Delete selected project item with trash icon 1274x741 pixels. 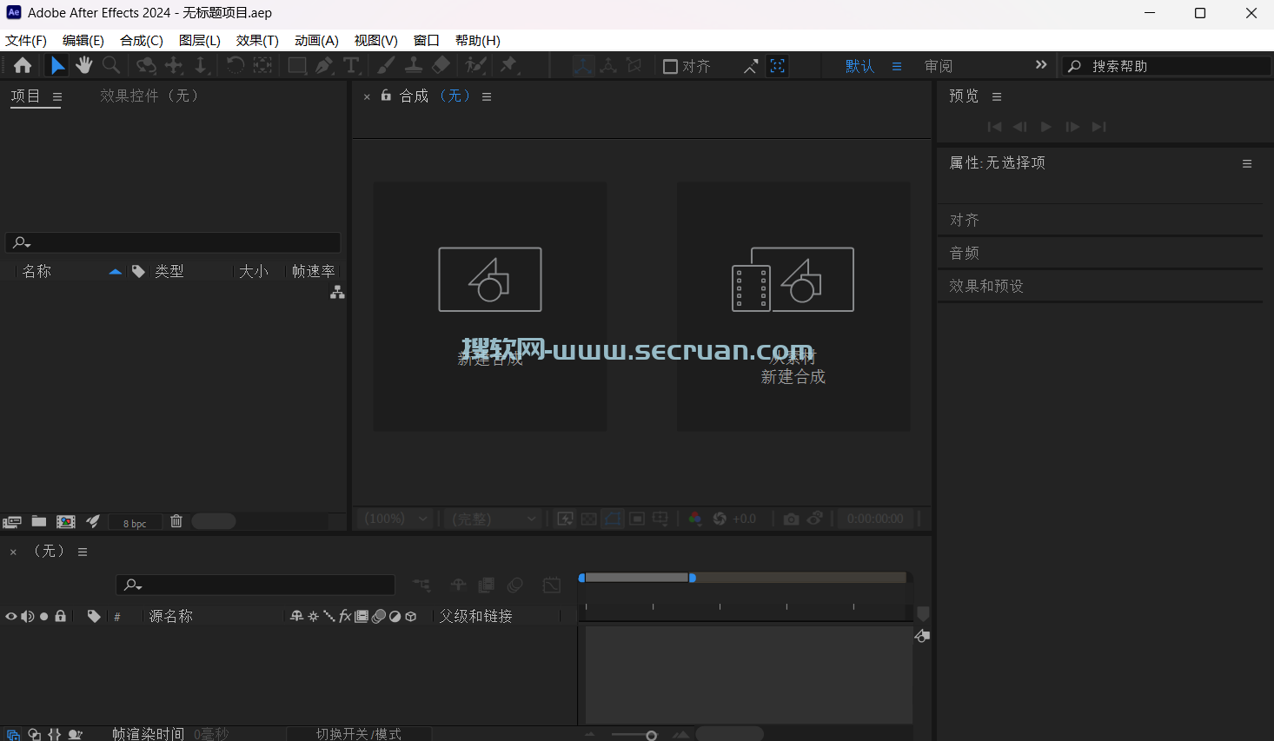pos(176,521)
